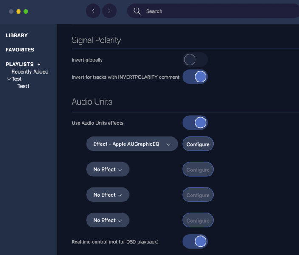Collapse the Test playlist folder
299x255 pixels.
(9, 79)
